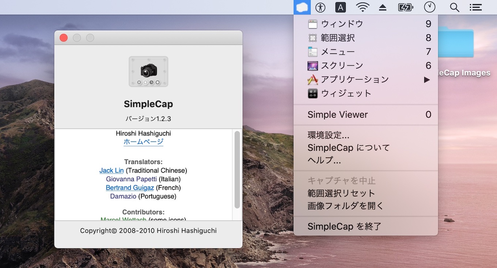Open 環境設定... preferences
The width and height of the screenshot is (497, 268).
[x=365, y=135]
